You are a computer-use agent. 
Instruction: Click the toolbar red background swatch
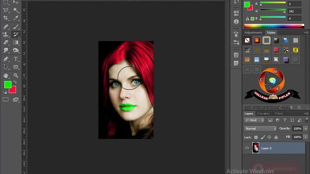[x=13, y=90]
